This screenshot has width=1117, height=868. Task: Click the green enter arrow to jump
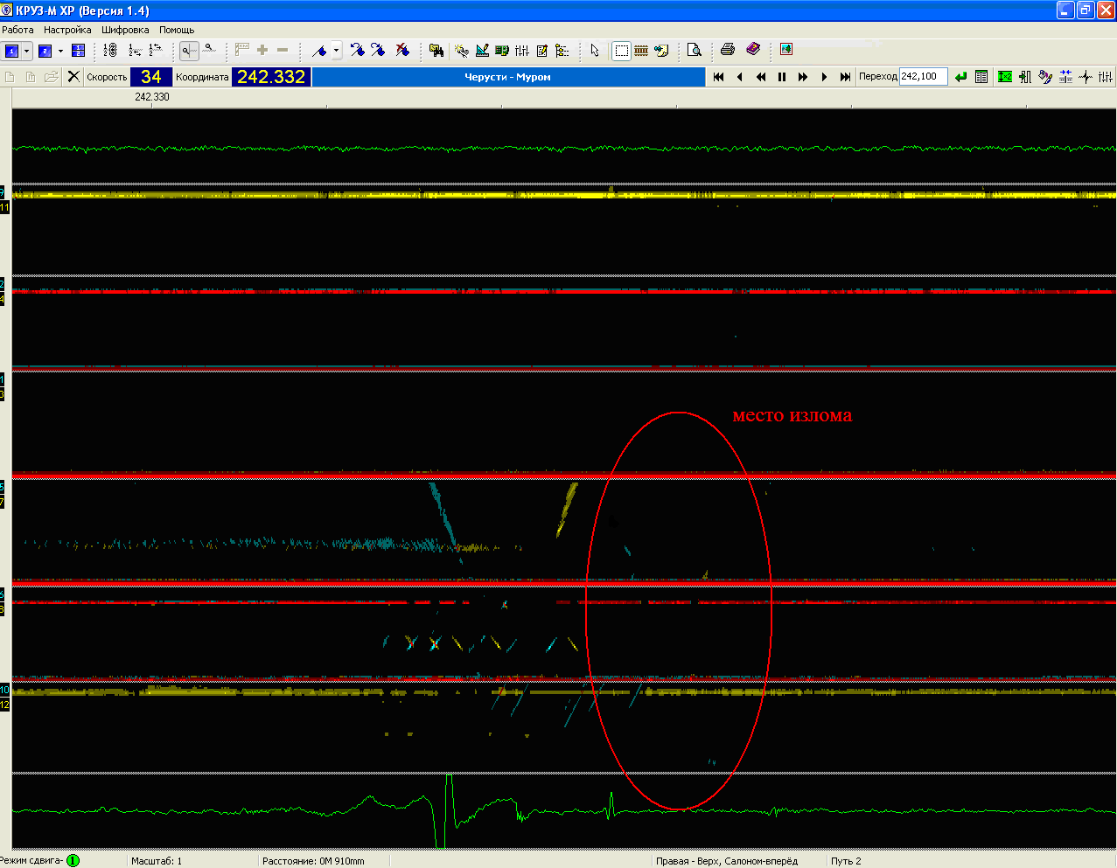point(960,77)
